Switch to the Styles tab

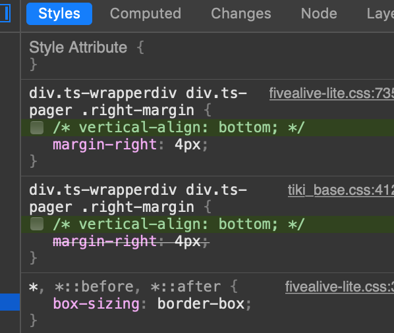pyautogui.click(x=59, y=14)
